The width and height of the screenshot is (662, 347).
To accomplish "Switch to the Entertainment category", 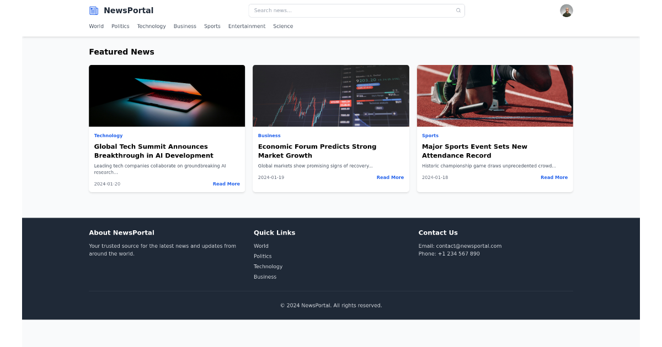I will pyautogui.click(x=247, y=26).
